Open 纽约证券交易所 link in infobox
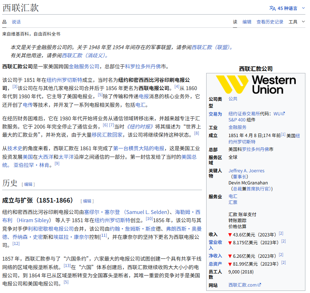This screenshot has width=310, height=293. click(x=244, y=114)
